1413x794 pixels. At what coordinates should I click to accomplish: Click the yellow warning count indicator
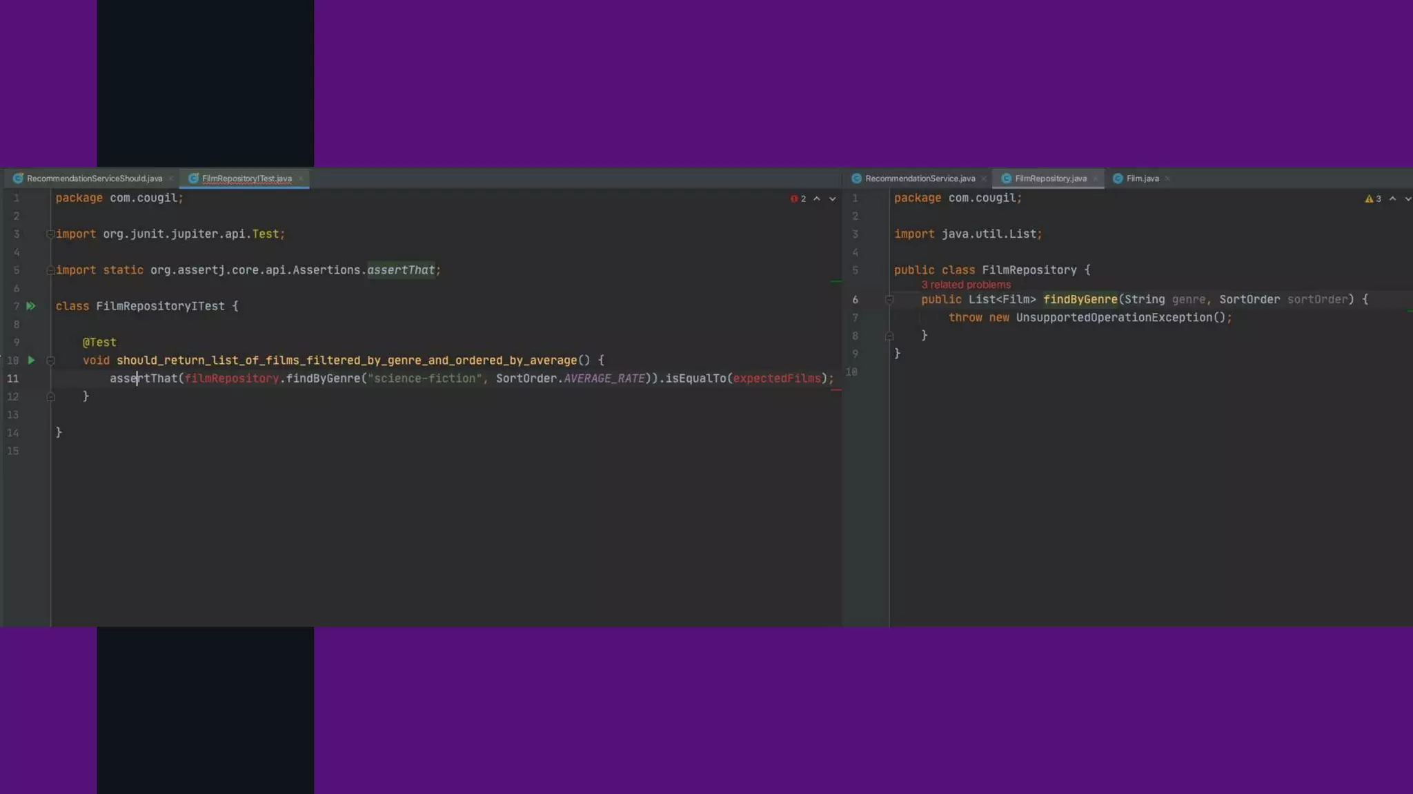coord(1373,198)
